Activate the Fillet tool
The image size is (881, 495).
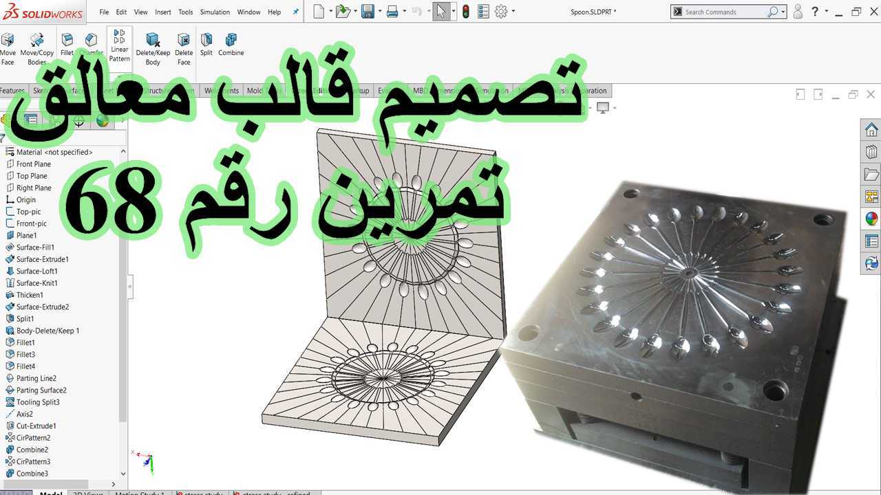pyautogui.click(x=67, y=45)
